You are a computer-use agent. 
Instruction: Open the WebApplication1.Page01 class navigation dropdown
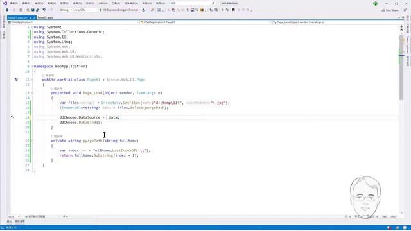pos(205,22)
